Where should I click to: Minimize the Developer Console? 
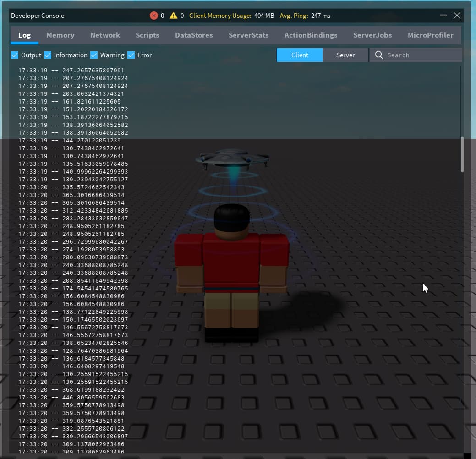pyautogui.click(x=443, y=15)
